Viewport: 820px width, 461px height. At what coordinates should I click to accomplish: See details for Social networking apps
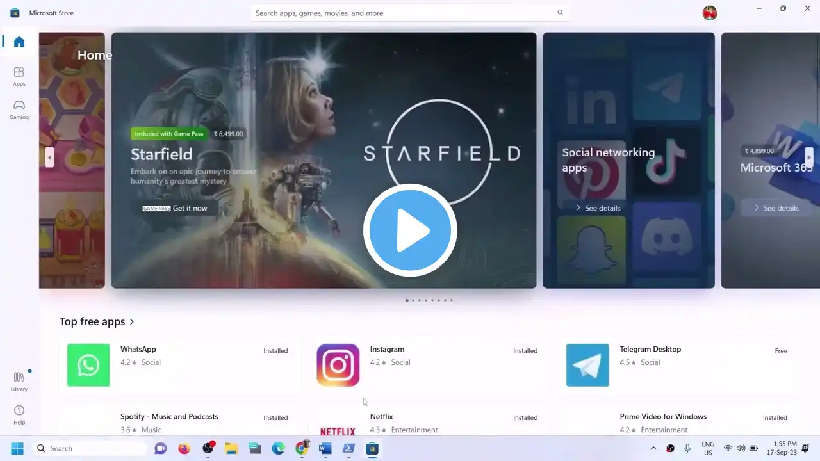click(598, 208)
